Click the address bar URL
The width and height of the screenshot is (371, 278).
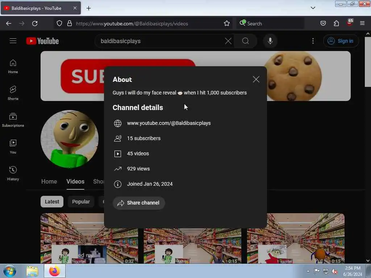(x=132, y=24)
